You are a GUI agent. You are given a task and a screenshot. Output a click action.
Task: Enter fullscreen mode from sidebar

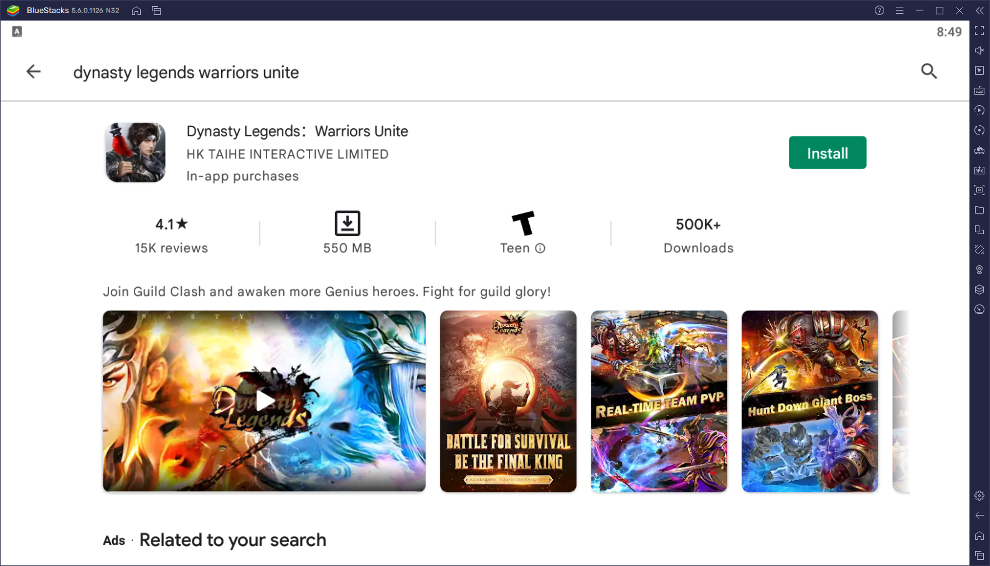coord(979,31)
